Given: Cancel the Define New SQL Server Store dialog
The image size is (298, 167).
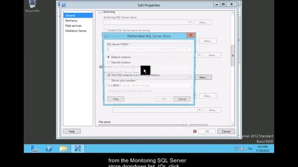Looking at the screenshot, I should 182,99.
